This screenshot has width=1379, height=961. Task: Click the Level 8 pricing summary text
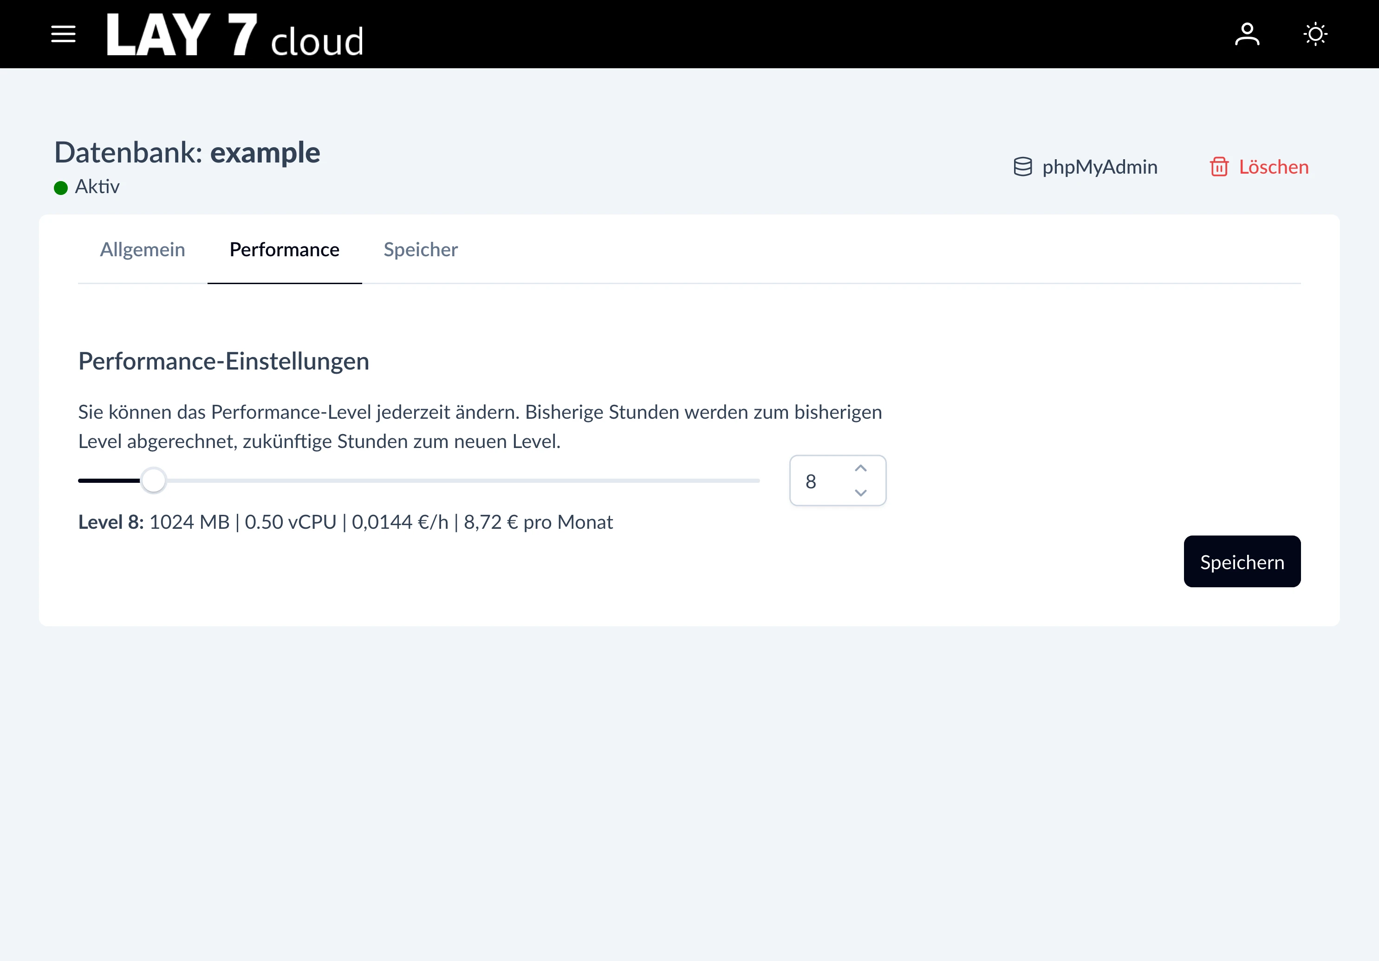(345, 522)
